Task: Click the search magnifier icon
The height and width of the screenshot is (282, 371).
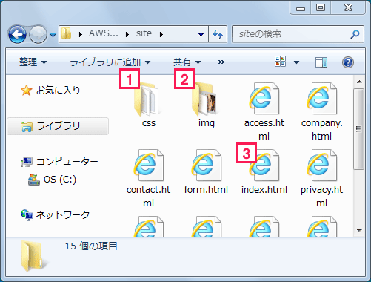Action: pos(355,34)
